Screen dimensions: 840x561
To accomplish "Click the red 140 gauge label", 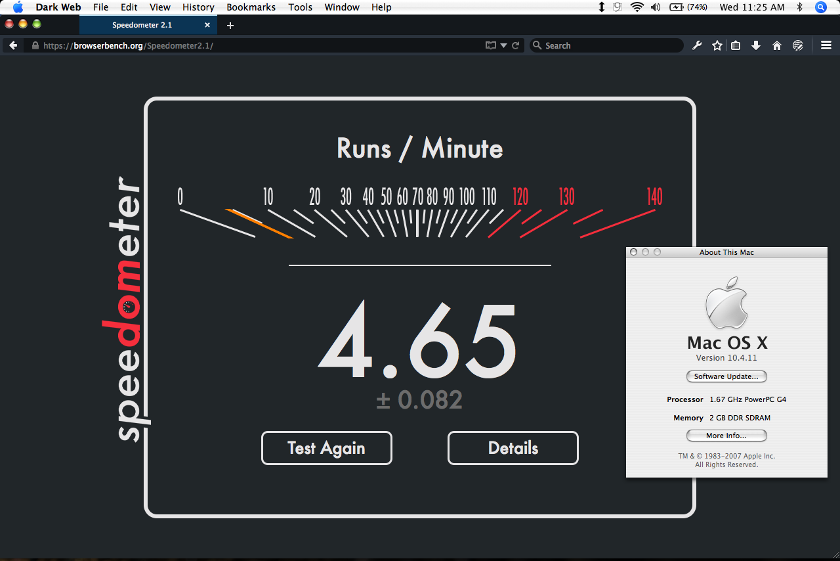I will (x=654, y=196).
